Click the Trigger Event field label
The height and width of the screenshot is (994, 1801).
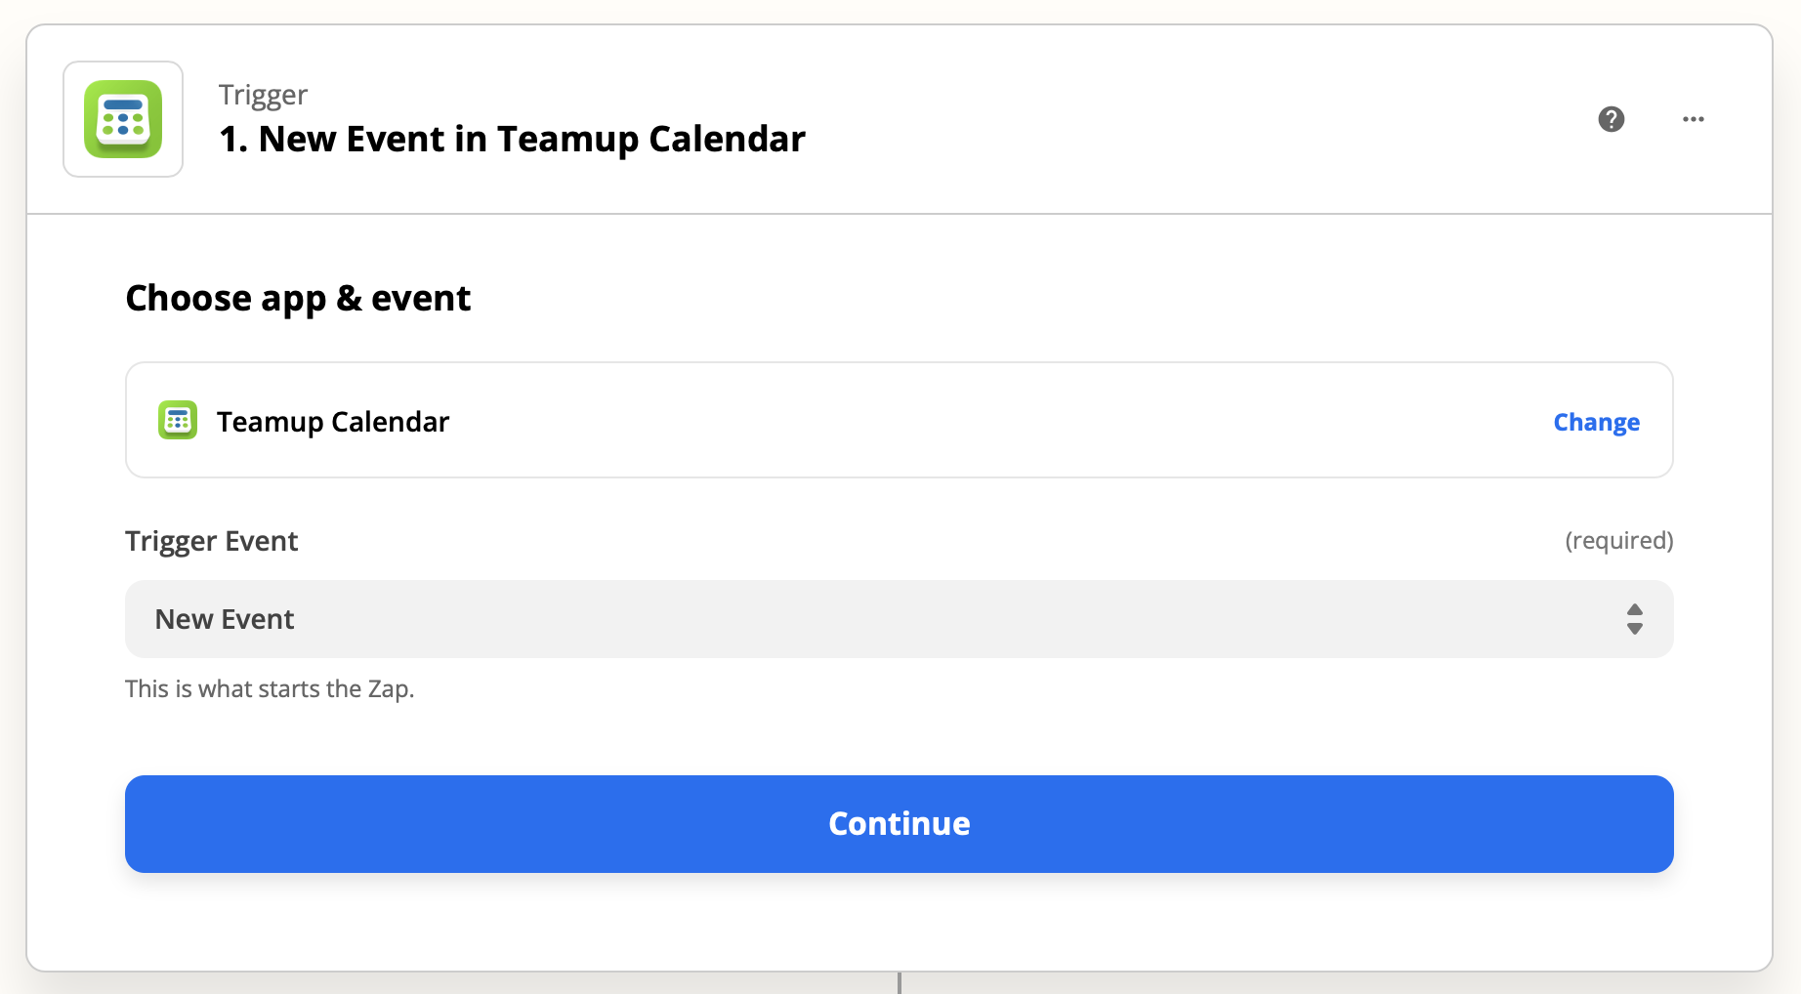(212, 541)
